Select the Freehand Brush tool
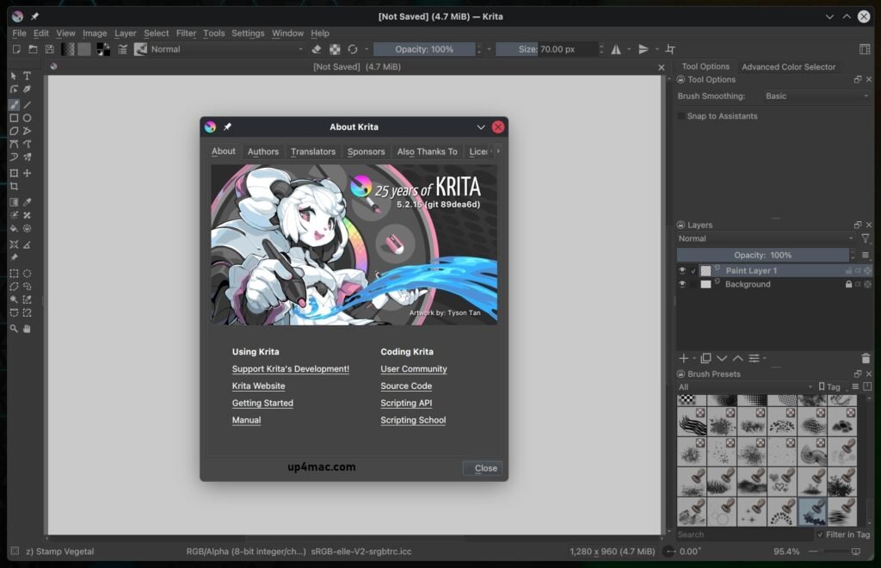Screen dimensions: 881x568 coord(14,104)
